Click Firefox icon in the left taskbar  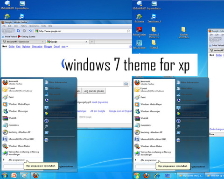tap(35, 176)
